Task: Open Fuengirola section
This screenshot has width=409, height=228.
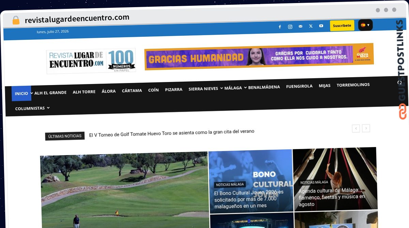Action: point(299,86)
